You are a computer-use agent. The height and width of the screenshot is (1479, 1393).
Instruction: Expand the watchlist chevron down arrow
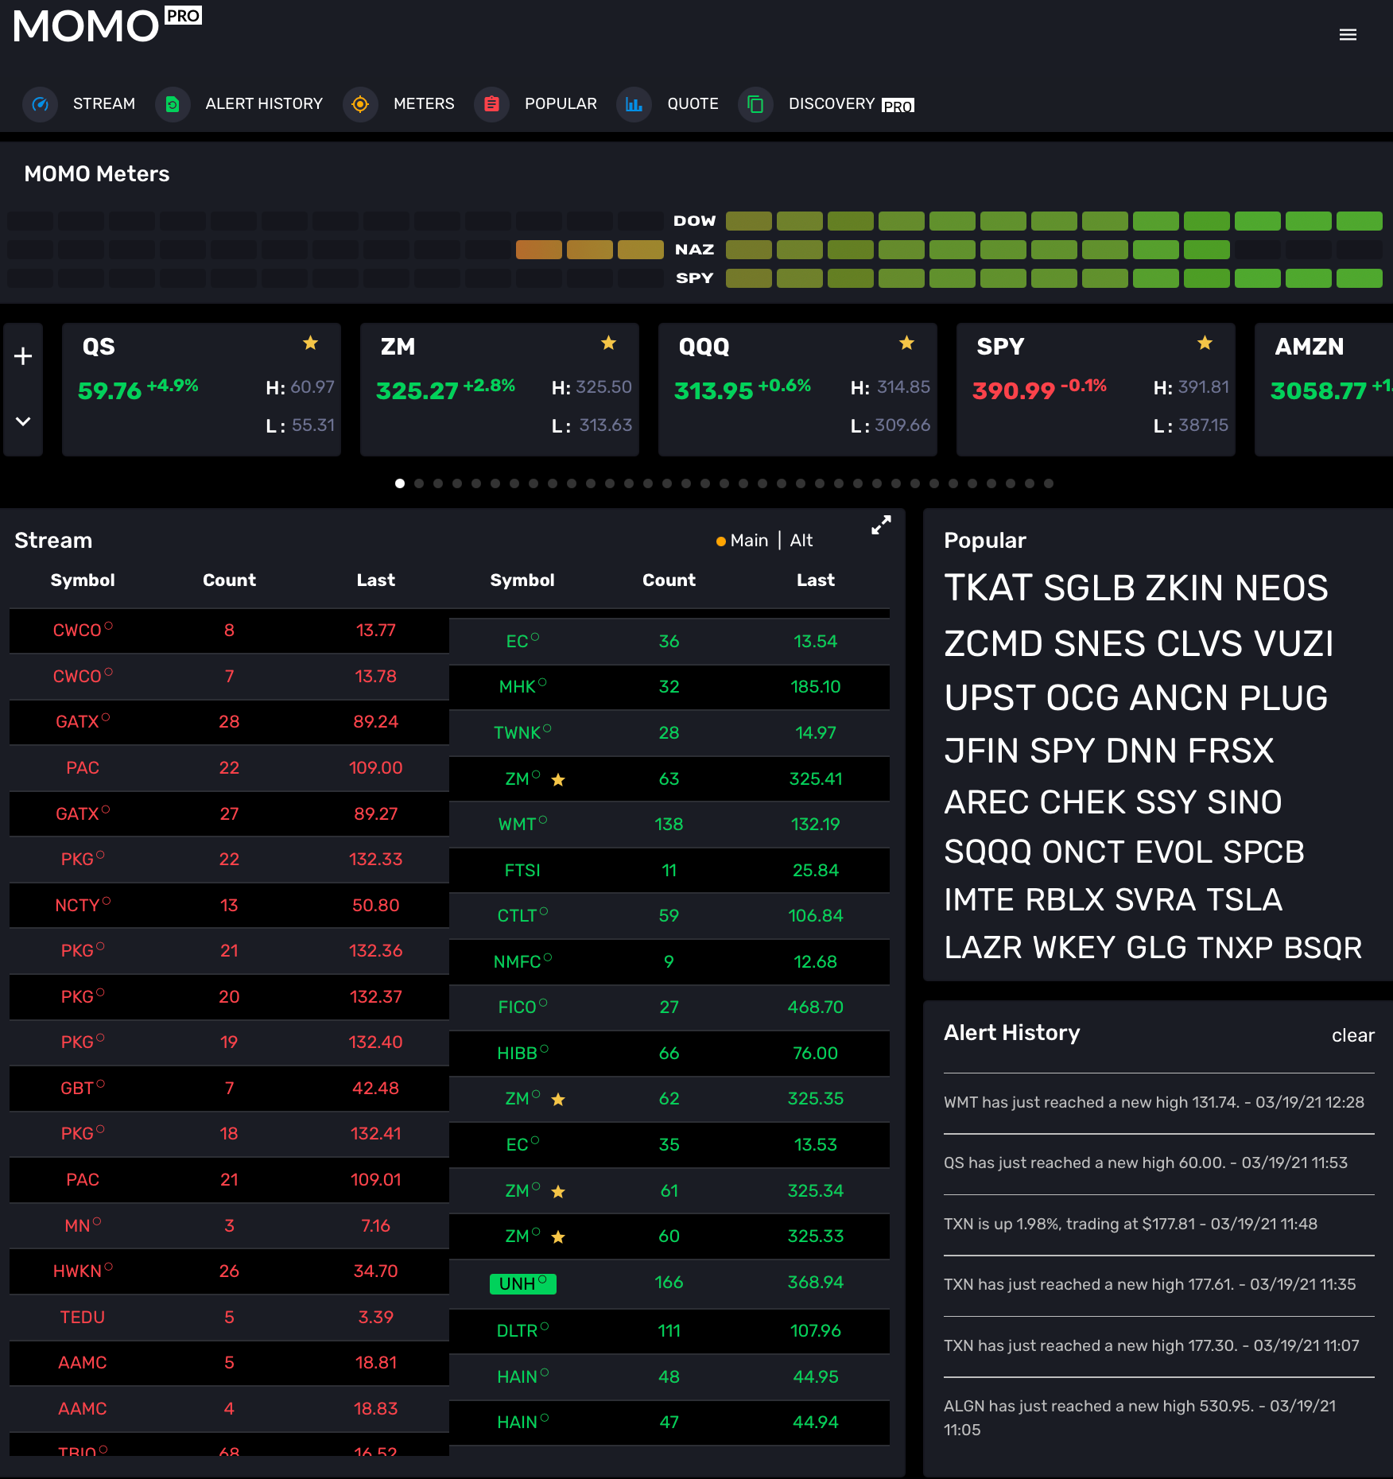(23, 421)
